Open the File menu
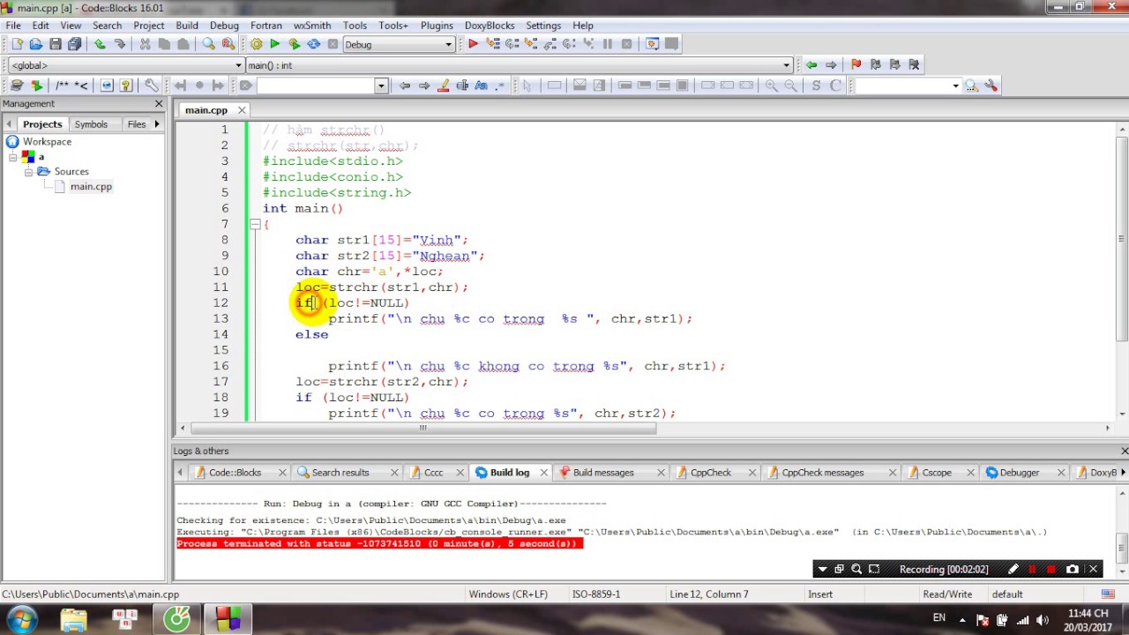The image size is (1129, 635). point(13,26)
